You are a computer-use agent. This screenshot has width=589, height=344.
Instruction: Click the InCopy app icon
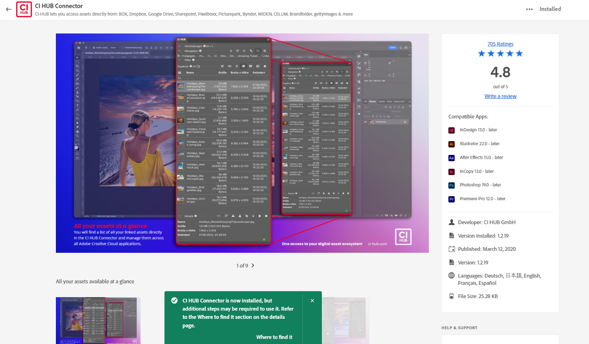pos(452,171)
